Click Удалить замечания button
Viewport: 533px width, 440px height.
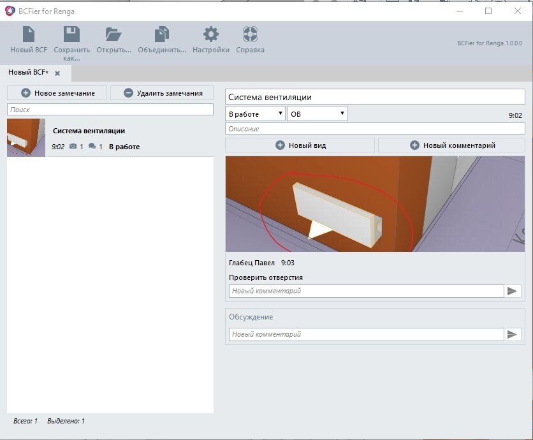162,93
